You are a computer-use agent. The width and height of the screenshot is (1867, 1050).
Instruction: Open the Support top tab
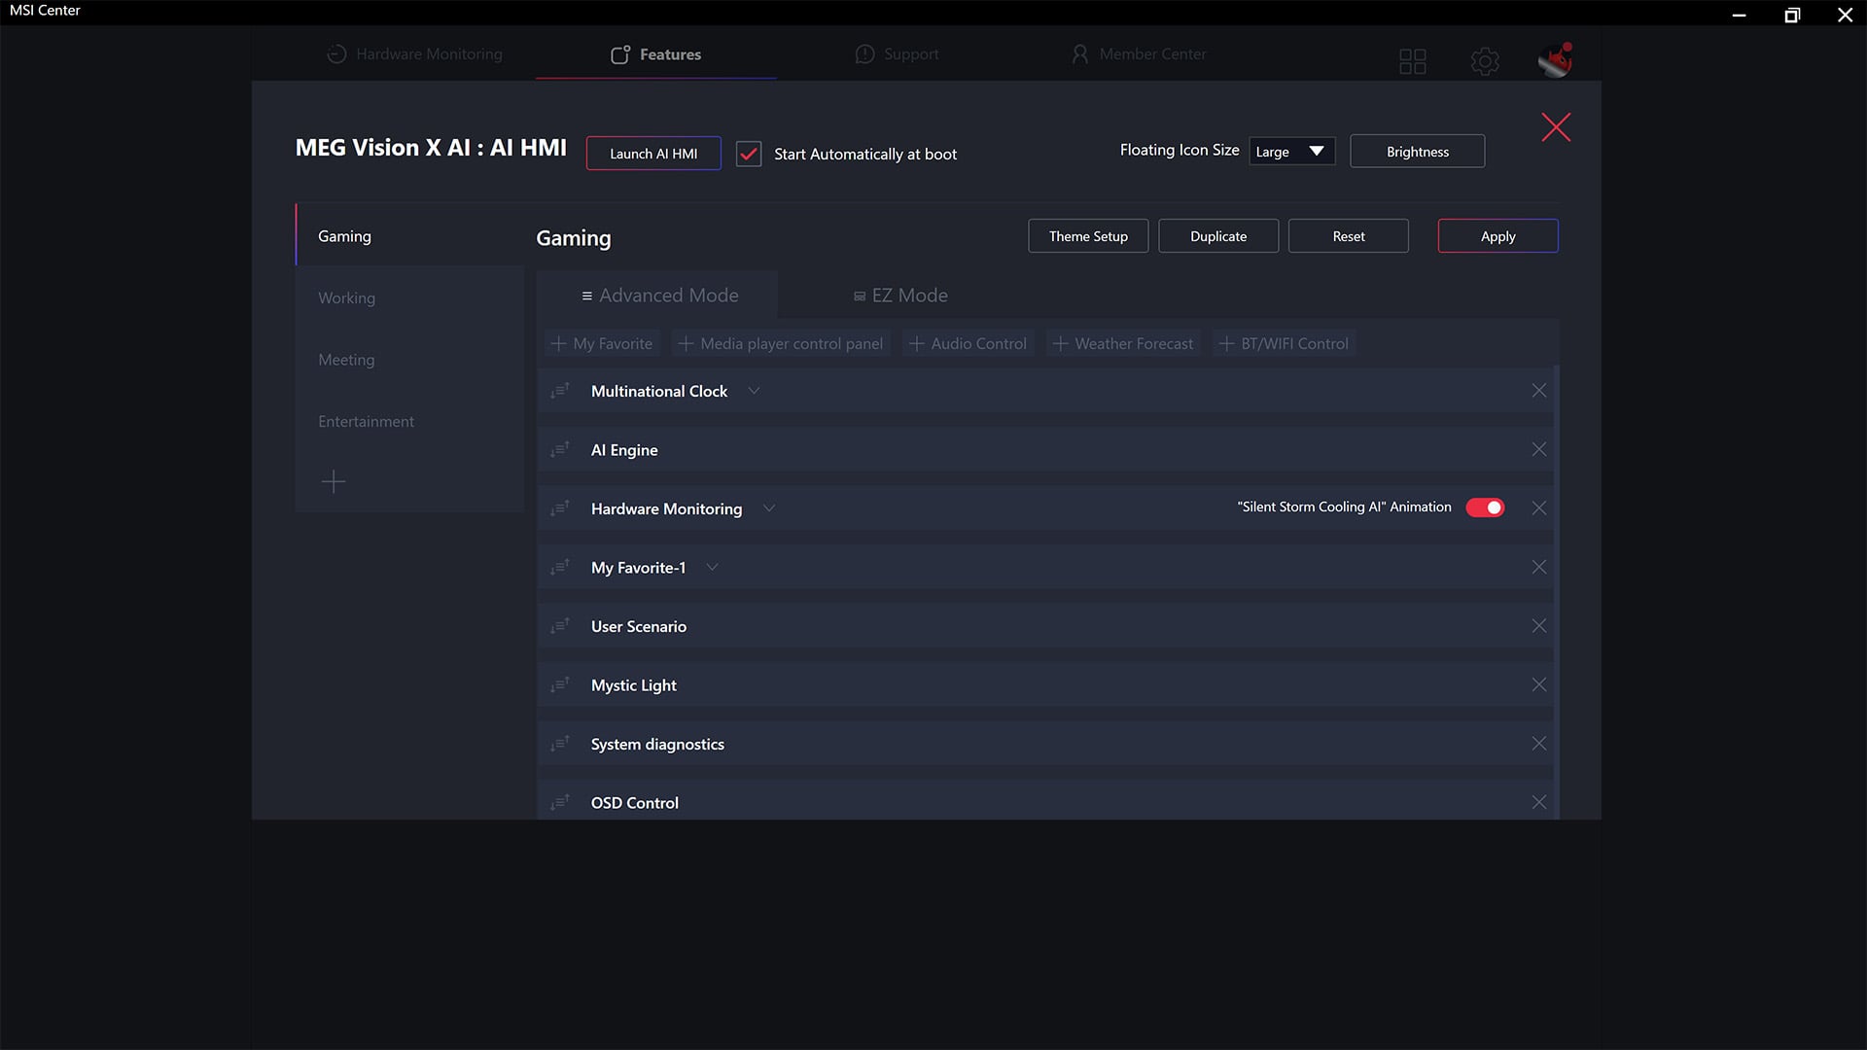point(897,54)
